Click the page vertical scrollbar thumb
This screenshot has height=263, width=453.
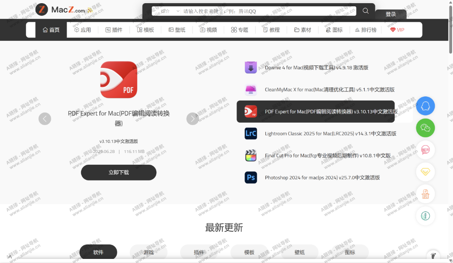(450, 29)
